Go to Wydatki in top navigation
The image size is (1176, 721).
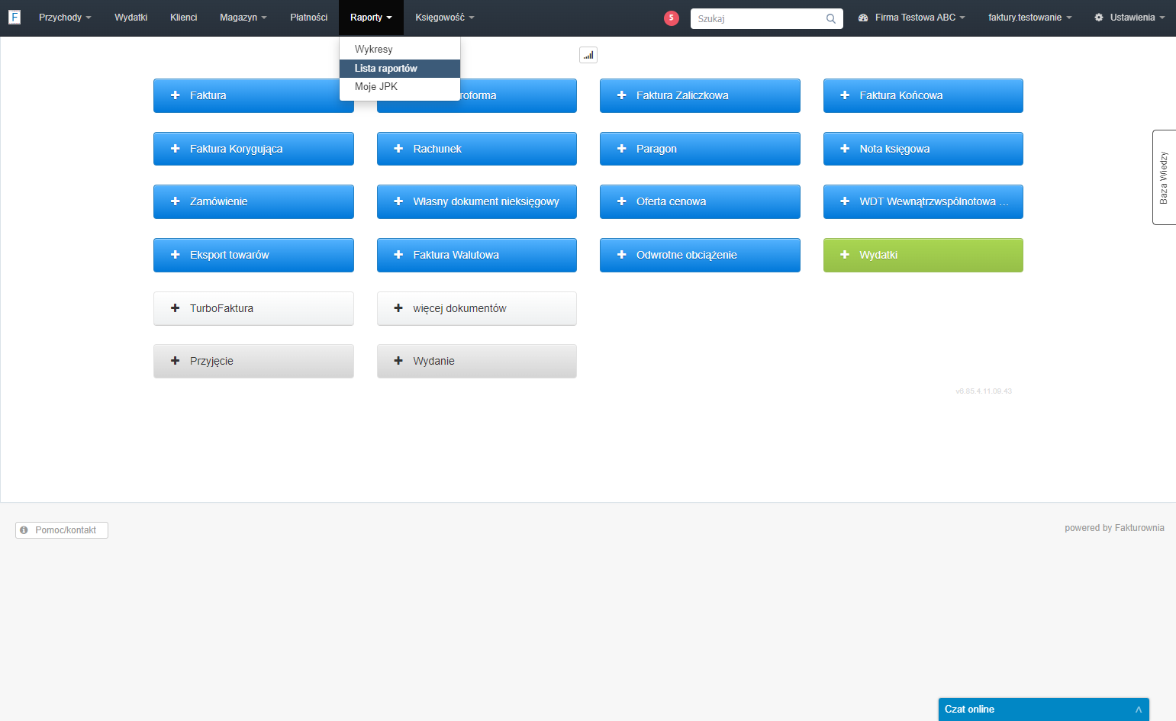click(131, 18)
